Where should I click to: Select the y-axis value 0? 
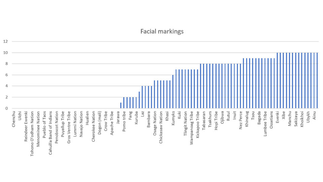[x=7, y=108]
